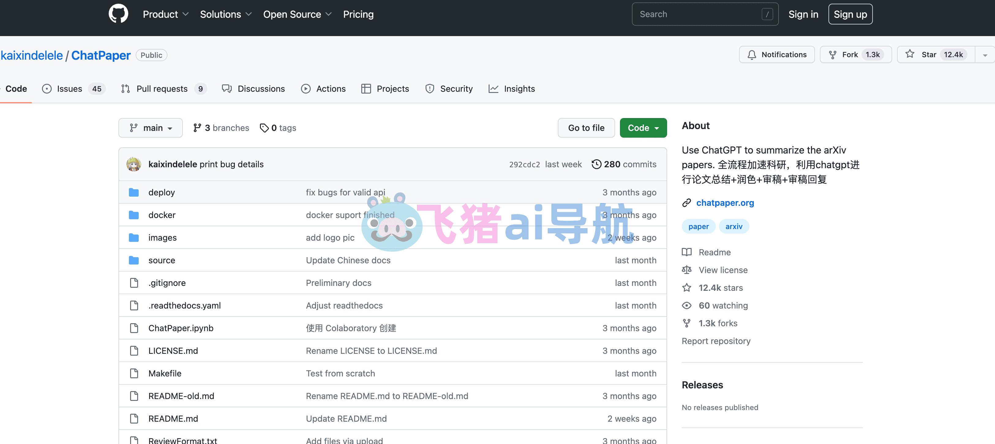The height and width of the screenshot is (444, 995).
Task: Open the star lists dropdown arrow
Action: [x=985, y=55]
